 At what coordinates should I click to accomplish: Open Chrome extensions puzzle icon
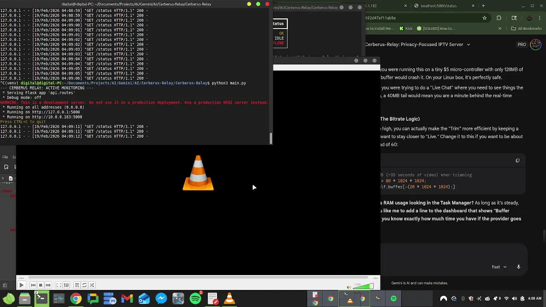coord(499,18)
